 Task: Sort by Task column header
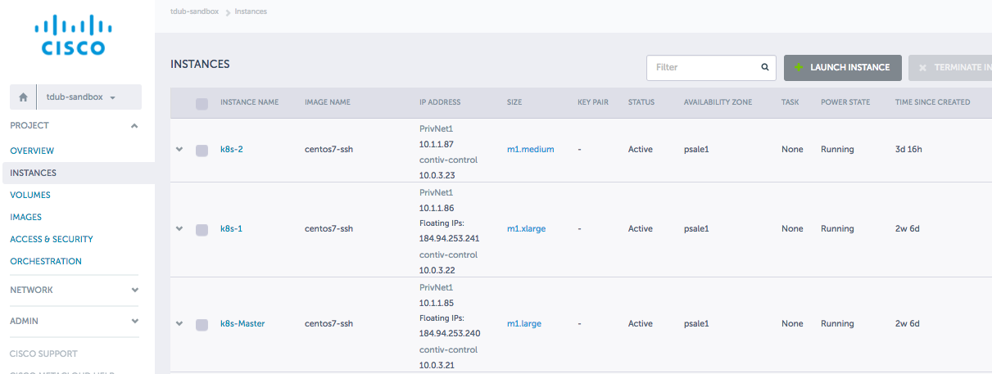point(790,102)
